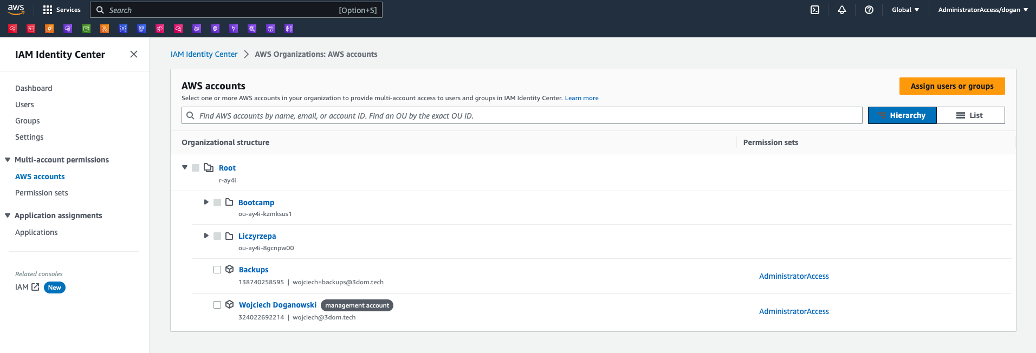Open the Services grid menu
The width and height of the screenshot is (1036, 353).
click(62, 10)
